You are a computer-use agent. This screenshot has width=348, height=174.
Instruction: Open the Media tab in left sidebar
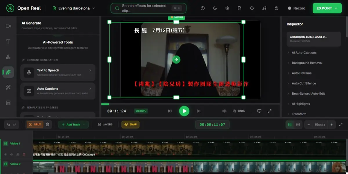pyautogui.click(x=8, y=26)
